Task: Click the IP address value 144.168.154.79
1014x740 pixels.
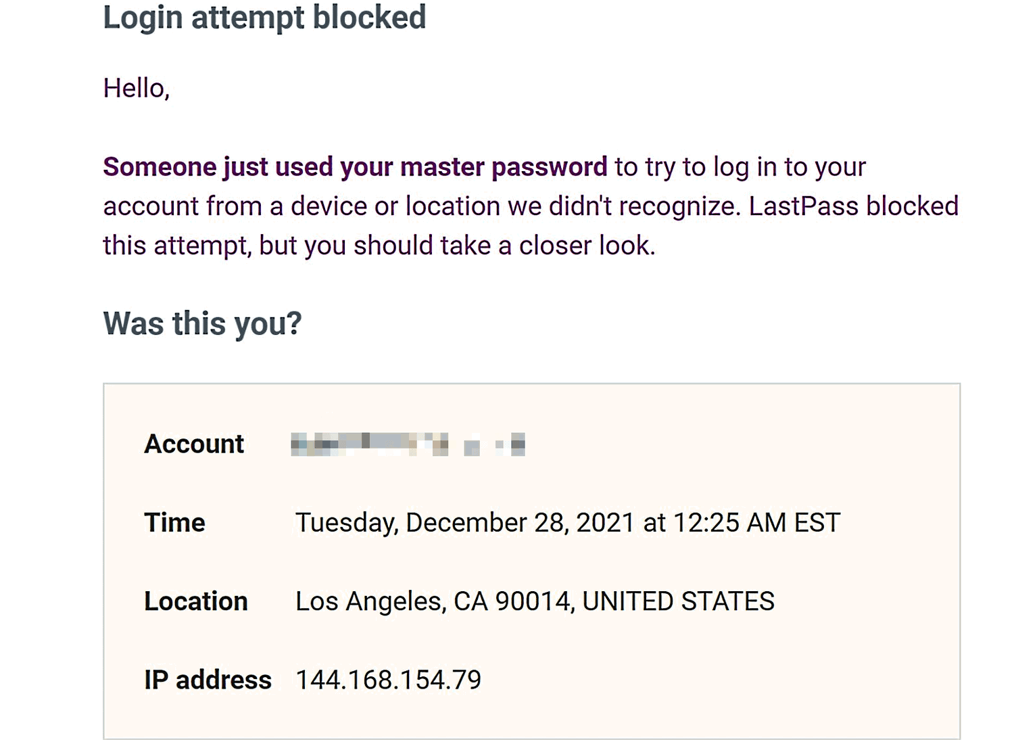Action: (388, 680)
